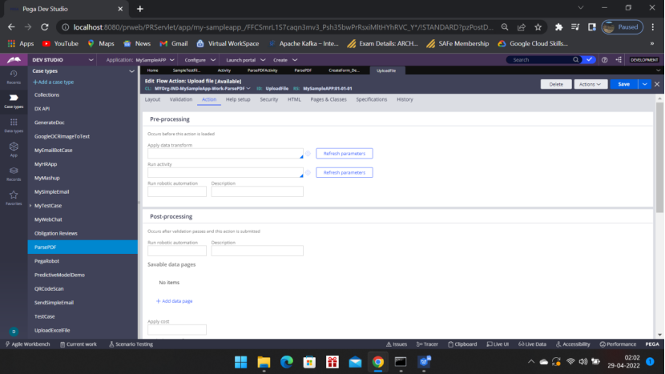This screenshot has height=374, width=665.
Task: Open data transform rule circle icon
Action: point(308,154)
